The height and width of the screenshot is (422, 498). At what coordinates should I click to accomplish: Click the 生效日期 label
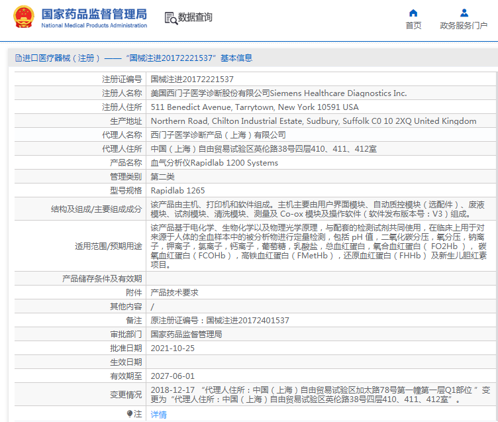pos(126,362)
